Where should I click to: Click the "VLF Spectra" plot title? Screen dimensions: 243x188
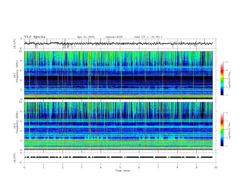point(35,37)
